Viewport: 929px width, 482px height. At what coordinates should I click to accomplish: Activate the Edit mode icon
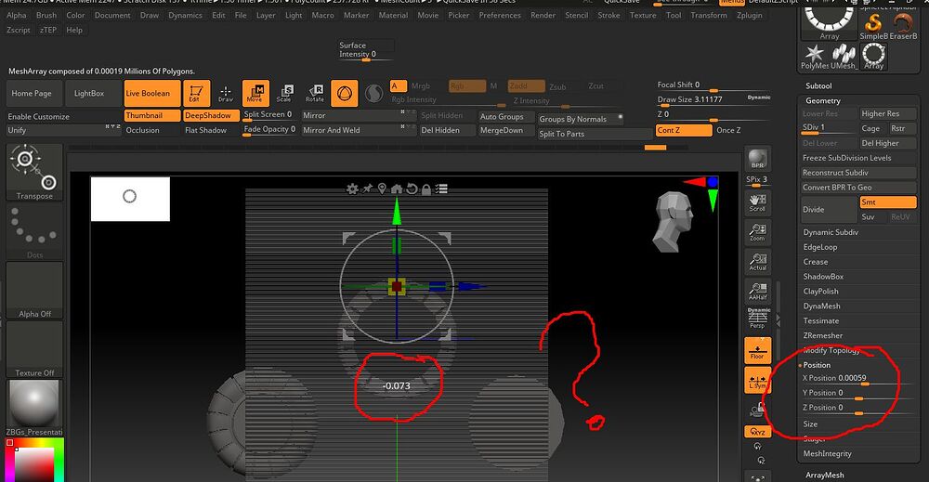click(196, 94)
